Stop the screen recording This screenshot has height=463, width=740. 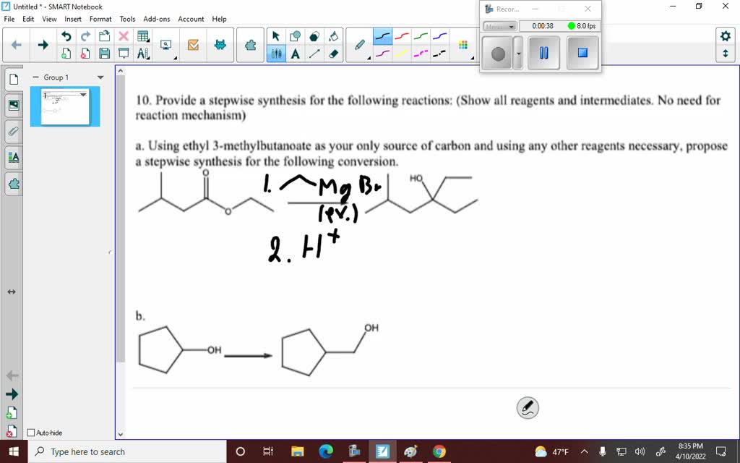click(582, 53)
